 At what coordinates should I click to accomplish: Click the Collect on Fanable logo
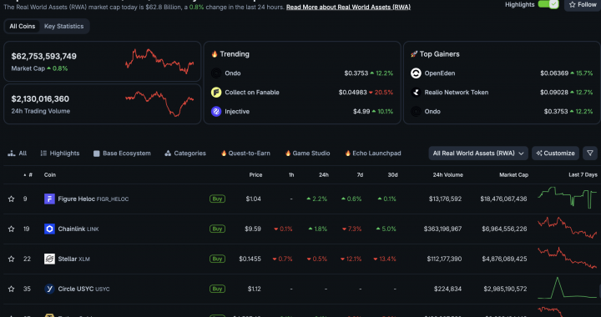coord(216,93)
